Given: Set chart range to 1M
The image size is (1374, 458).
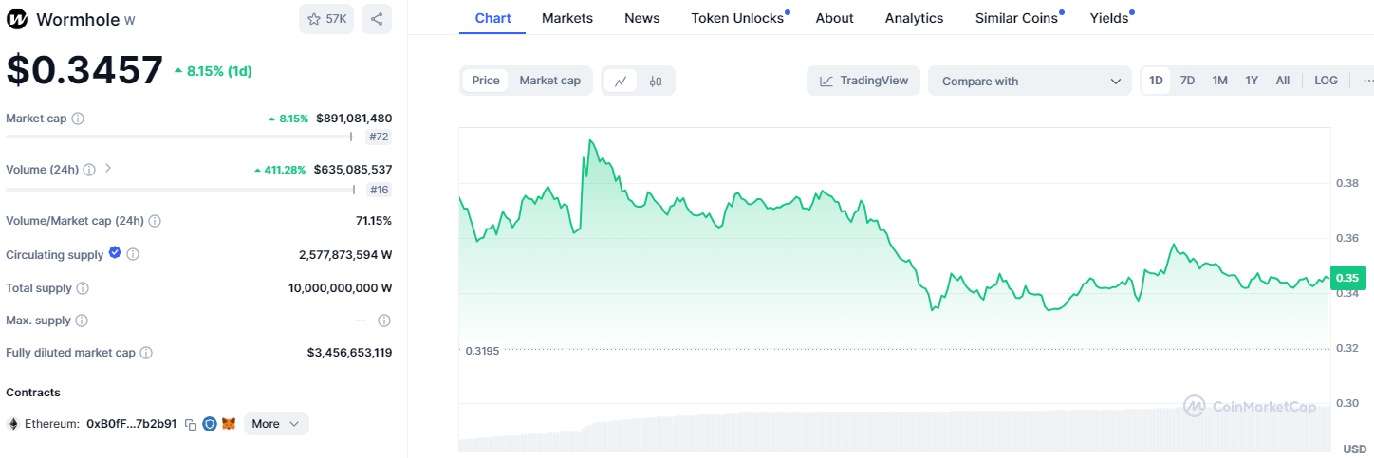Looking at the screenshot, I should 1219,81.
